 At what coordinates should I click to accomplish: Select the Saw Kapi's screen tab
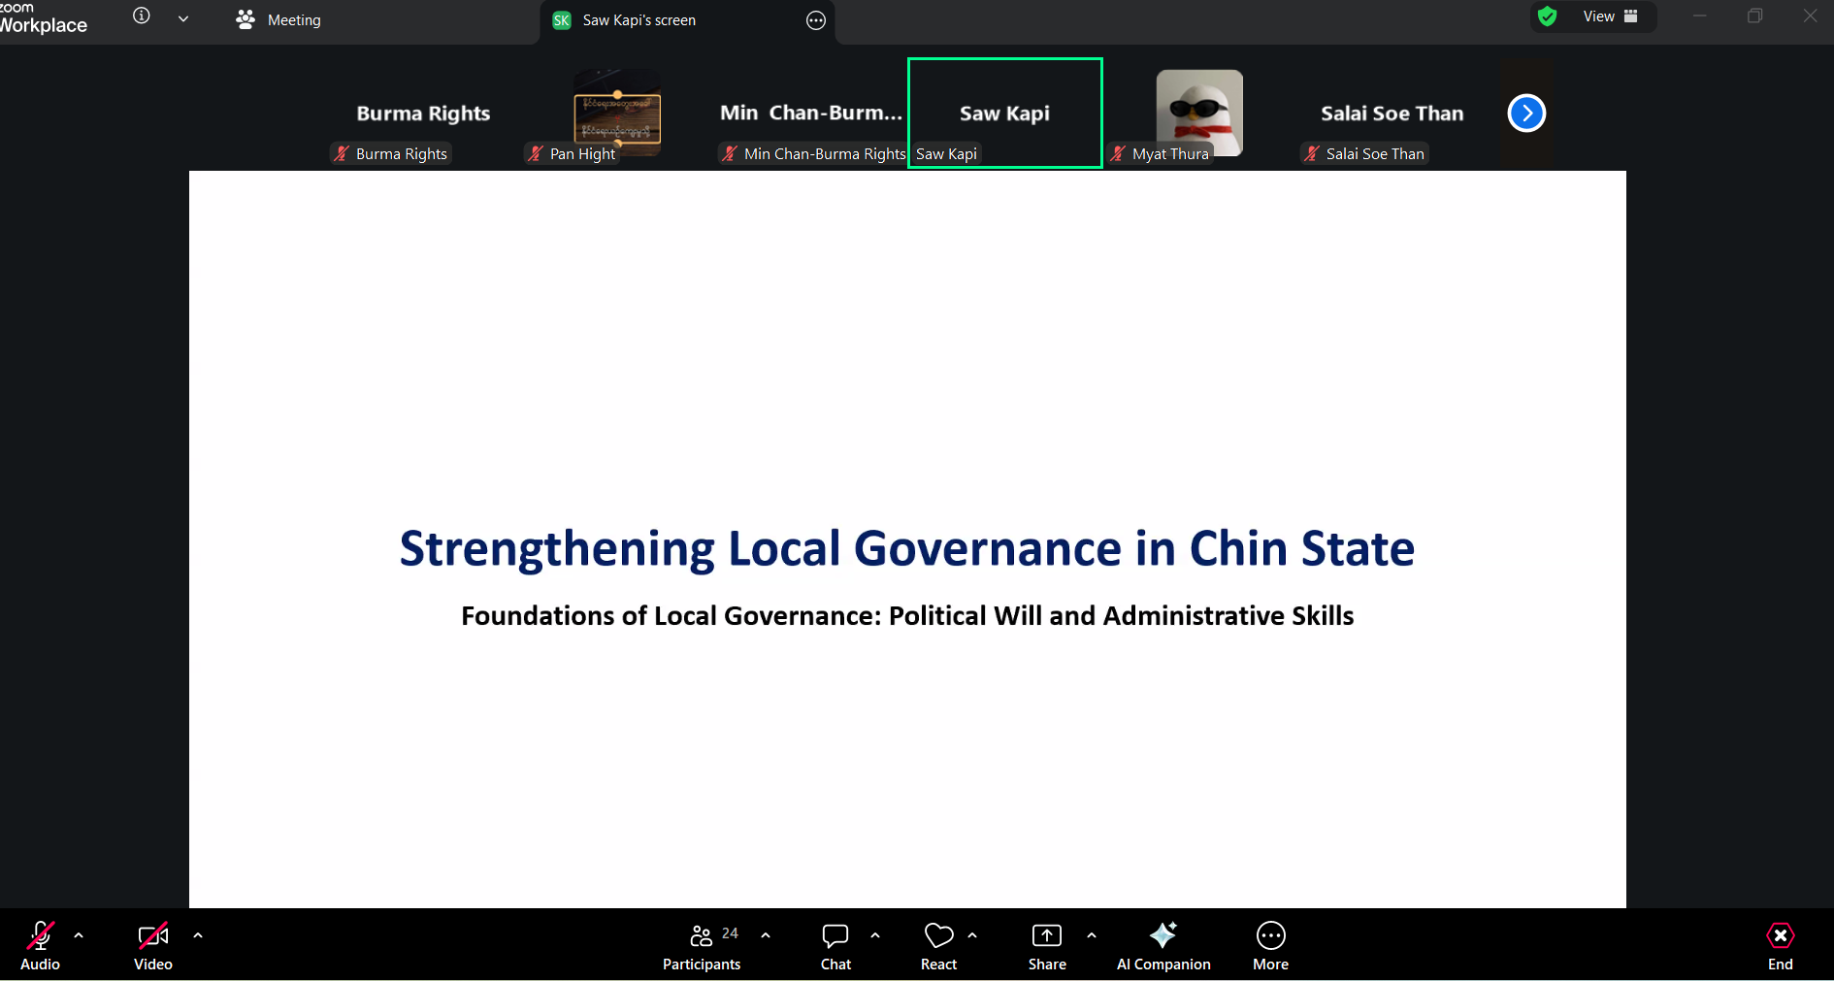(x=687, y=20)
